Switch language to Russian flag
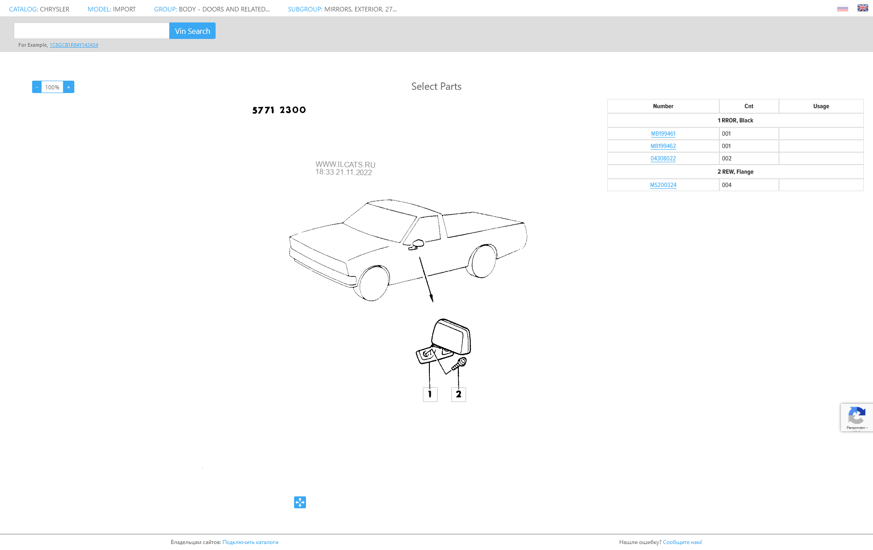The image size is (873, 550). point(842,8)
